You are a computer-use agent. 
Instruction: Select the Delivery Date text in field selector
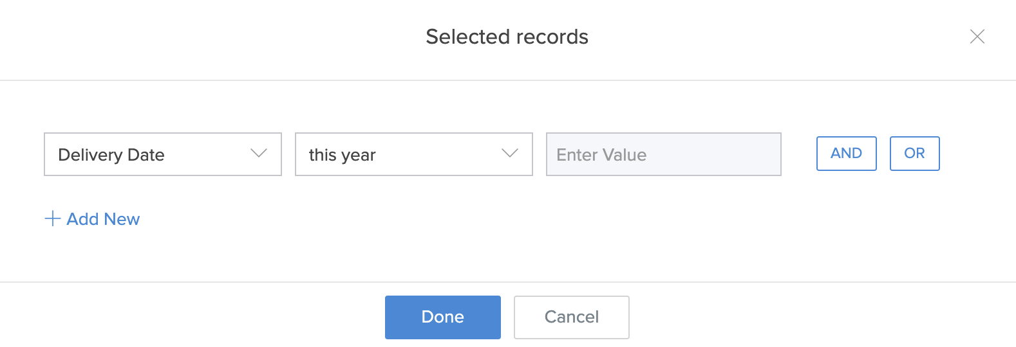coord(111,155)
